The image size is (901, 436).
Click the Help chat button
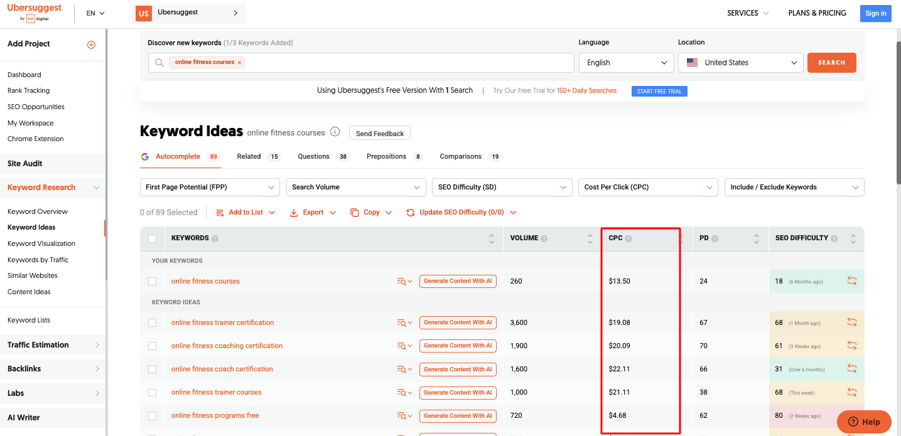(864, 422)
